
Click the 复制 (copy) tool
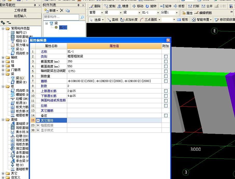click(x=110, y=6)
